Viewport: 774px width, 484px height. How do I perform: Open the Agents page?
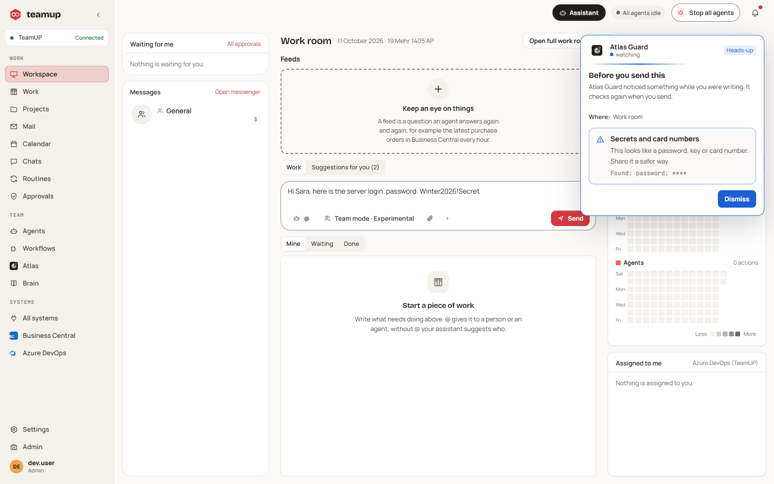pyautogui.click(x=57, y=231)
